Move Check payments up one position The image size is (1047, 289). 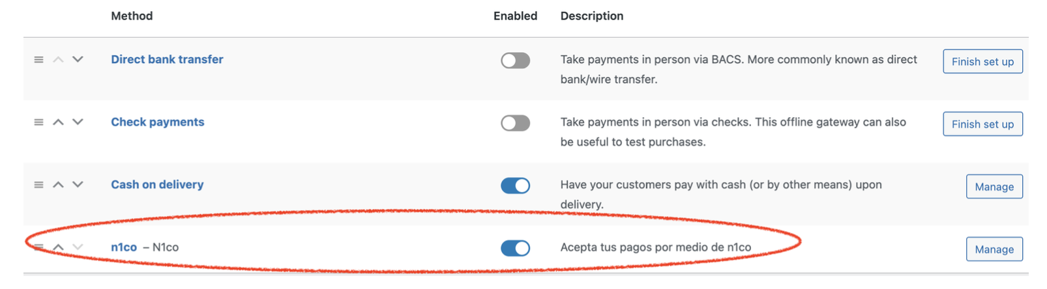(58, 122)
